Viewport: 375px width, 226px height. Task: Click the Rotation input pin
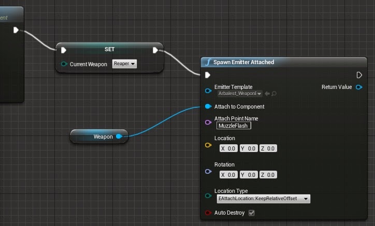click(x=208, y=171)
